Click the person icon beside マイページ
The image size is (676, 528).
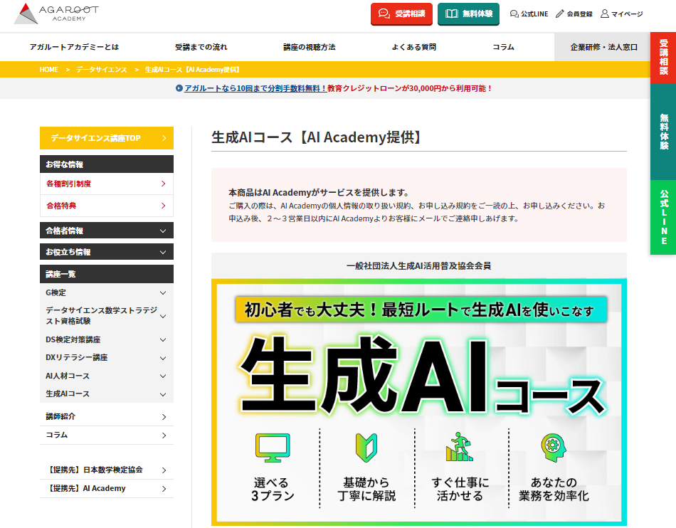pyautogui.click(x=605, y=14)
